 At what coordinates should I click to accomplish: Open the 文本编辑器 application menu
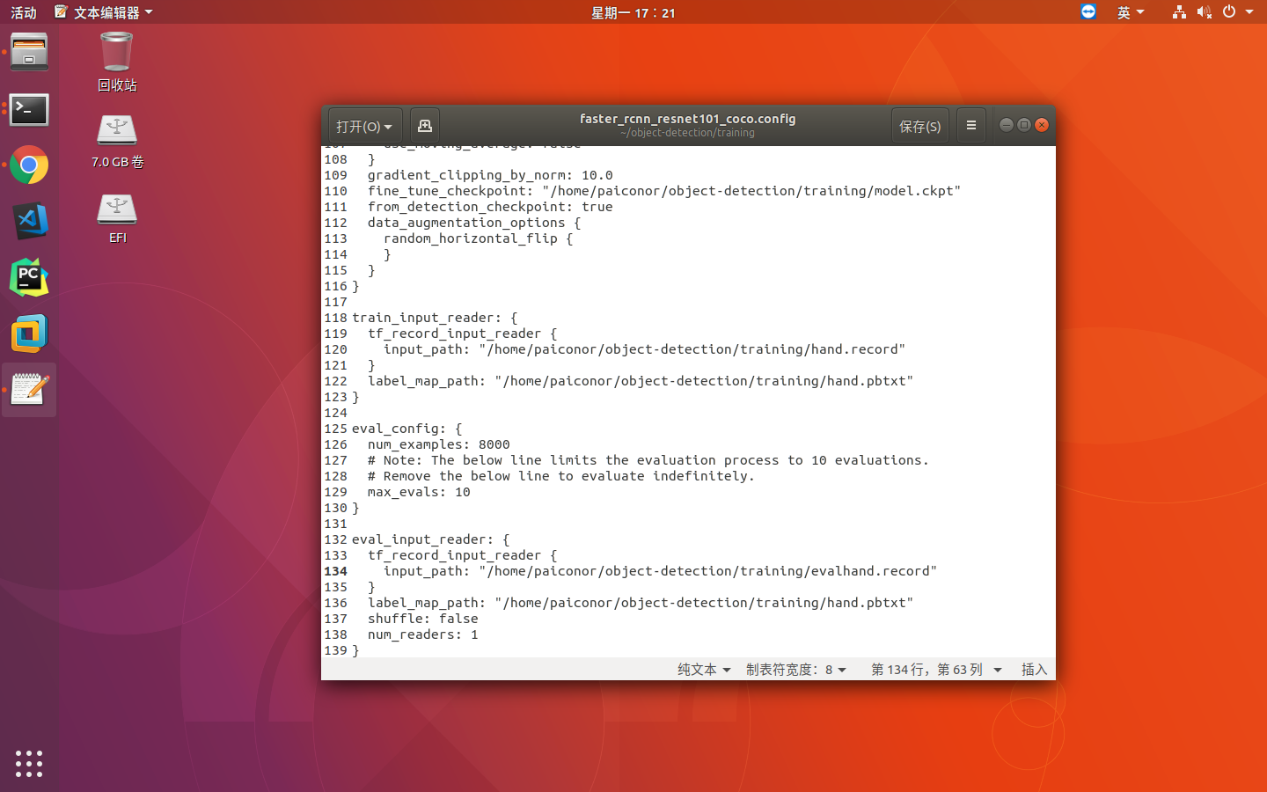tap(105, 12)
